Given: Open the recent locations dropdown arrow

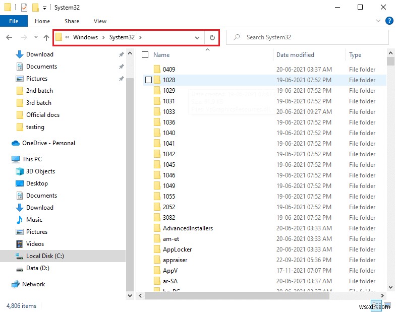Looking at the screenshot, I should [x=36, y=37].
